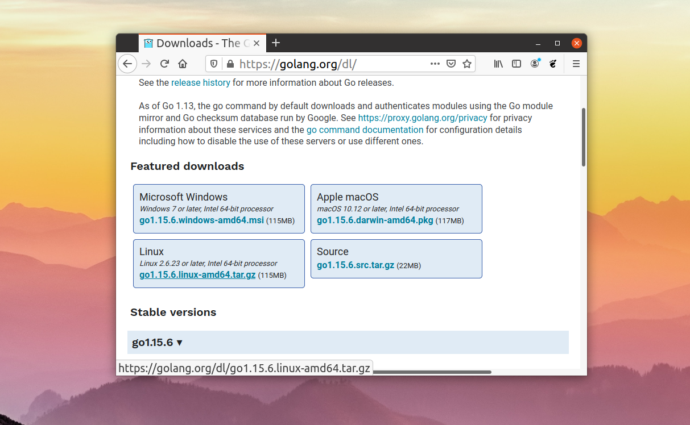Reload the current page

(164, 64)
